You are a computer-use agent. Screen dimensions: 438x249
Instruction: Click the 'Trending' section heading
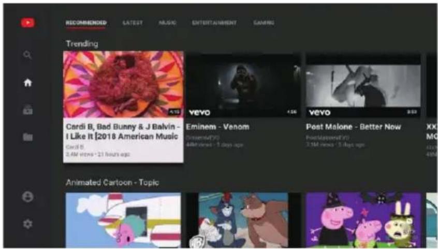82,44
